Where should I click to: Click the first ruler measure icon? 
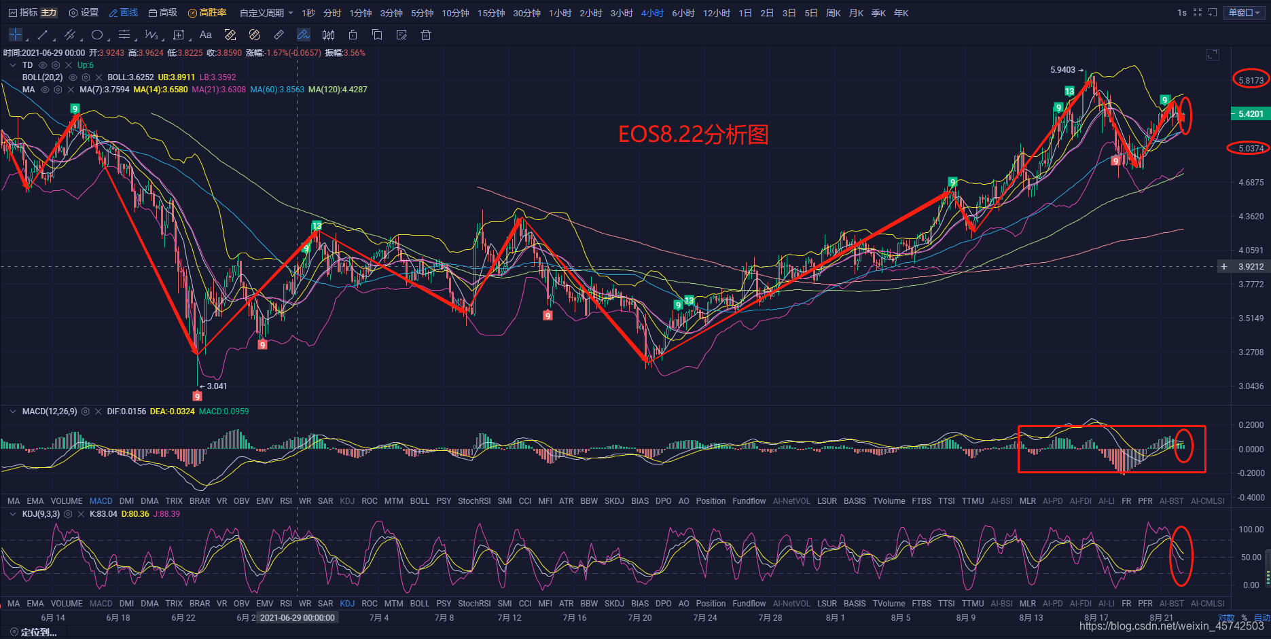coord(230,35)
